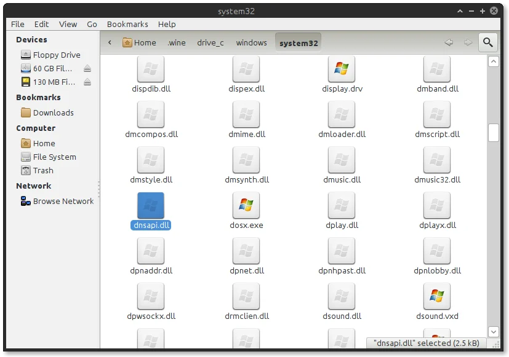Collapse path bar with left chevron
This screenshot has width=509, height=357.
[x=110, y=42]
